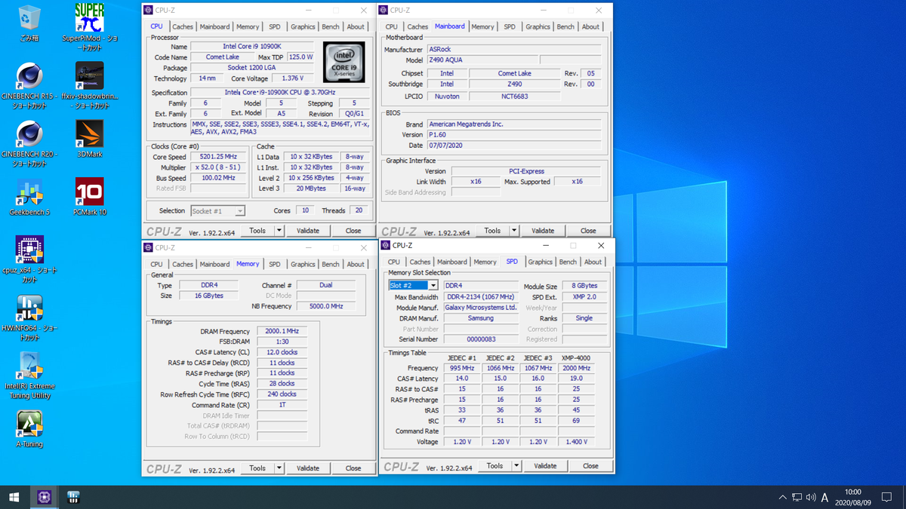Click Close button in the SPD window
Image resolution: width=906 pixels, height=509 pixels.
590,466
